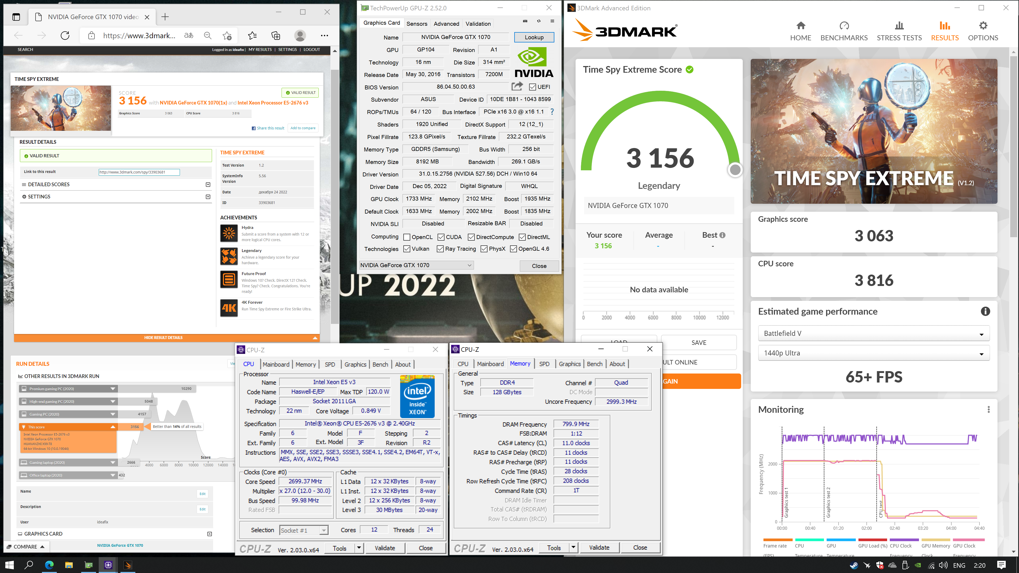Image resolution: width=1019 pixels, height=573 pixels.
Task: Refresh GPU-Z readings using the refresh icon
Action: pyautogui.click(x=538, y=21)
